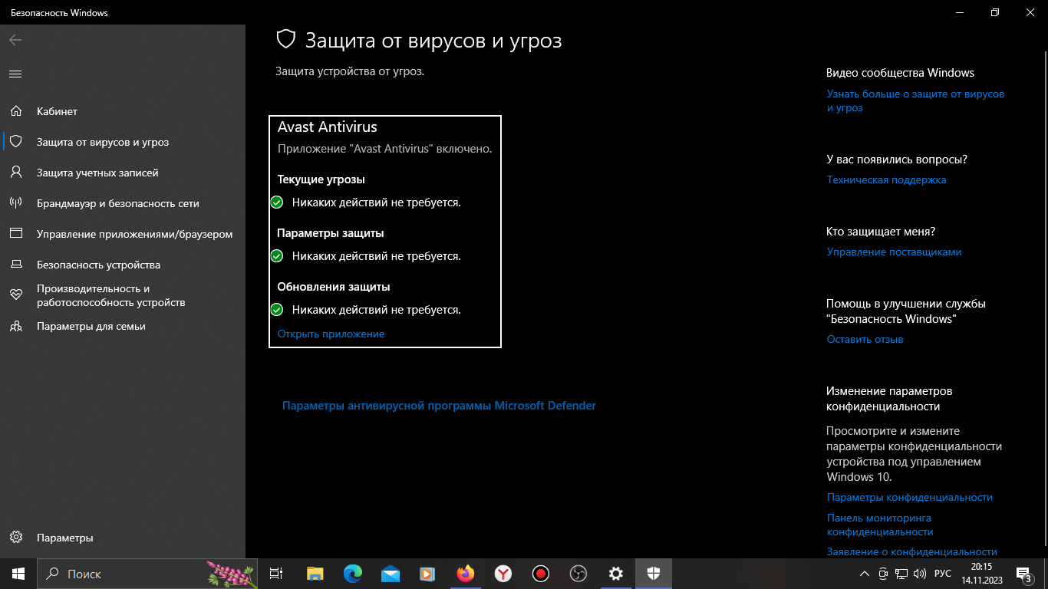Click the taskbar search box Поиск

(x=148, y=574)
